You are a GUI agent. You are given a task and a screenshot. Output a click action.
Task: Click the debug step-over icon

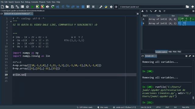click(63, 7)
